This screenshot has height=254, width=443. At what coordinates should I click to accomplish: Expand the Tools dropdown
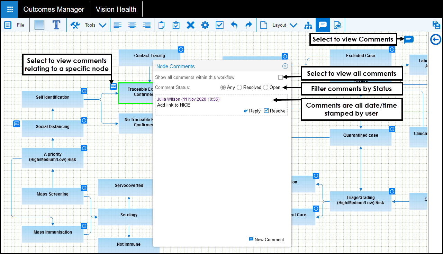click(x=102, y=25)
